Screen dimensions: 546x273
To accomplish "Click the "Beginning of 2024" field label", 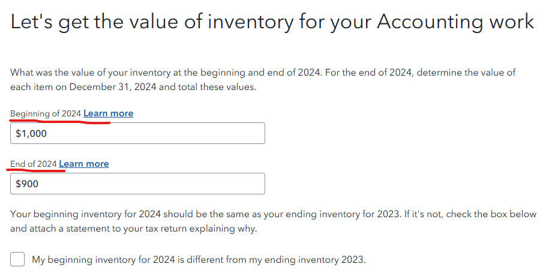I will [46, 113].
